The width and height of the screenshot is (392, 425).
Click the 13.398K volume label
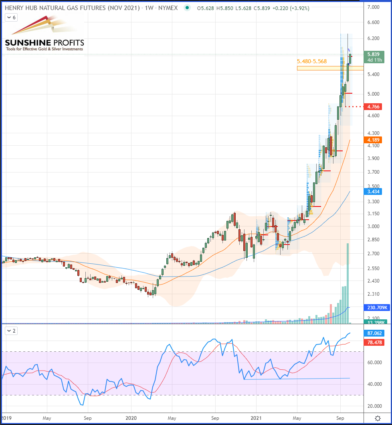point(376,322)
